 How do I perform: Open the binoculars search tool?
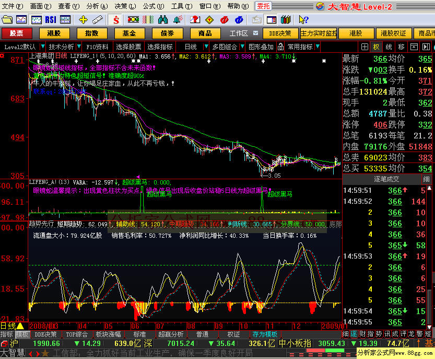coord(163,20)
